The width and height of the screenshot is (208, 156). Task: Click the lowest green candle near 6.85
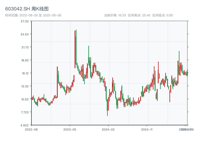[x=107, y=107]
